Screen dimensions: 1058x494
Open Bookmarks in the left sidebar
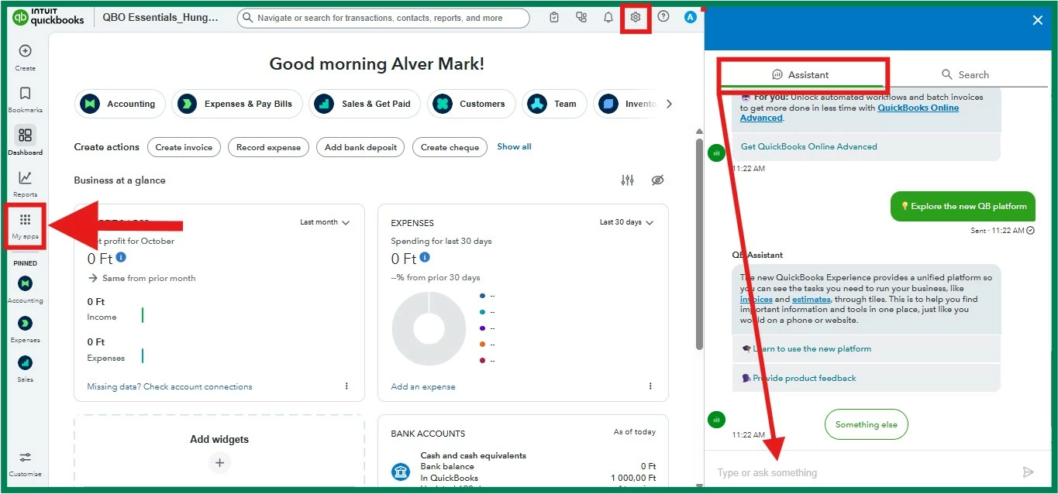click(25, 94)
